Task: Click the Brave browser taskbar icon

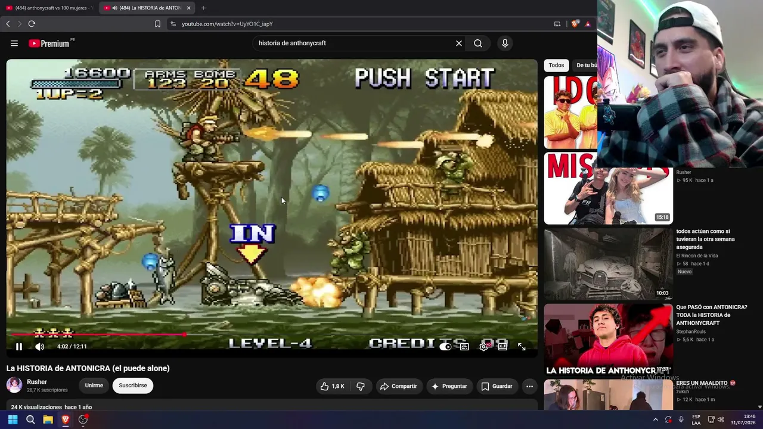Action: (66, 419)
